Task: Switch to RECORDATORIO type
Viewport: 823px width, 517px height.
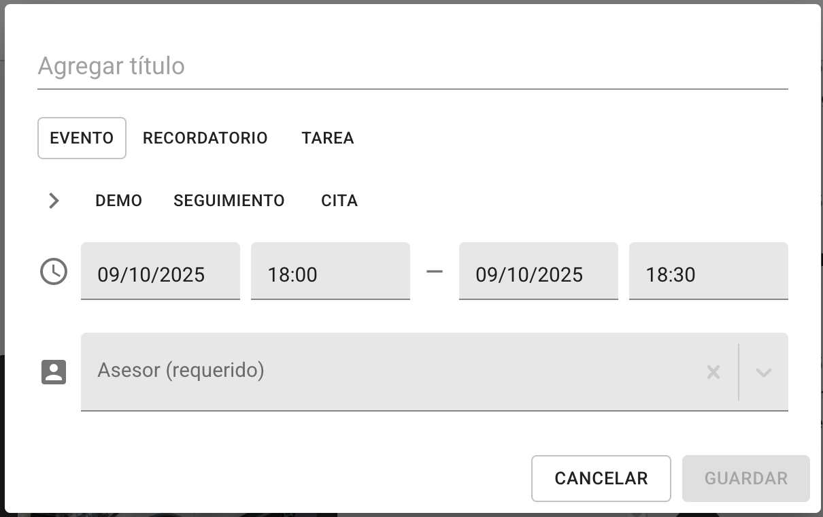Action: pos(205,138)
